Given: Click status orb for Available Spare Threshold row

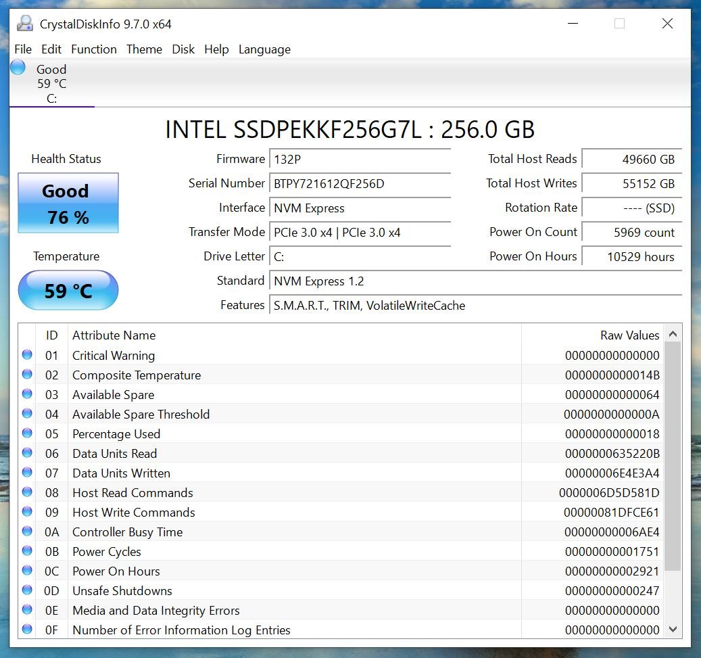Looking at the screenshot, I should pos(27,414).
